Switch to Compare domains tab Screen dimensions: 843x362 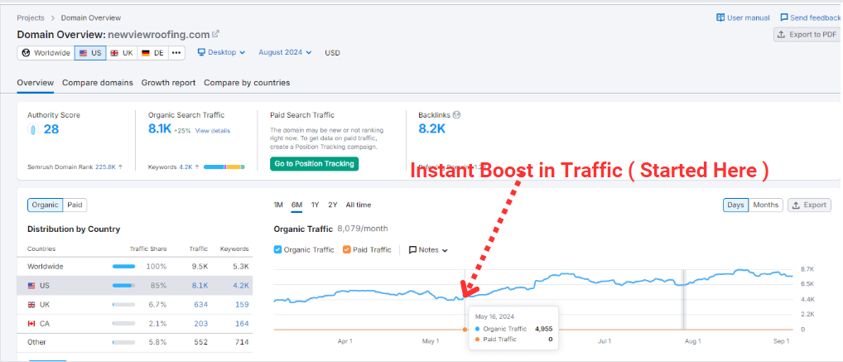pos(97,83)
